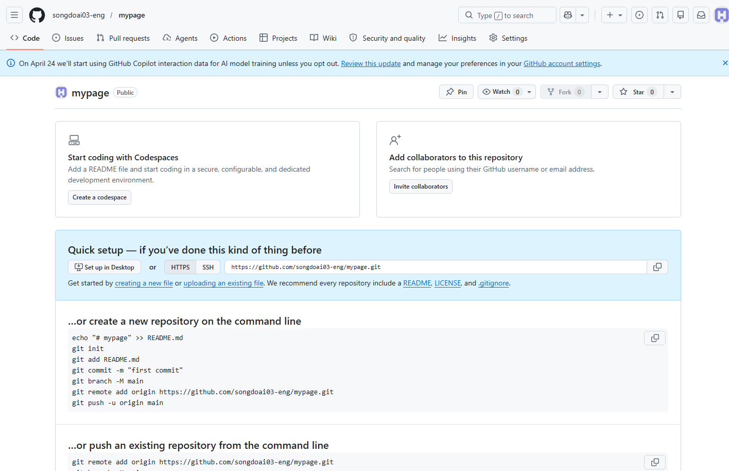This screenshot has height=471, width=729.
Task: Open the Security and quality tab
Action: [388, 38]
